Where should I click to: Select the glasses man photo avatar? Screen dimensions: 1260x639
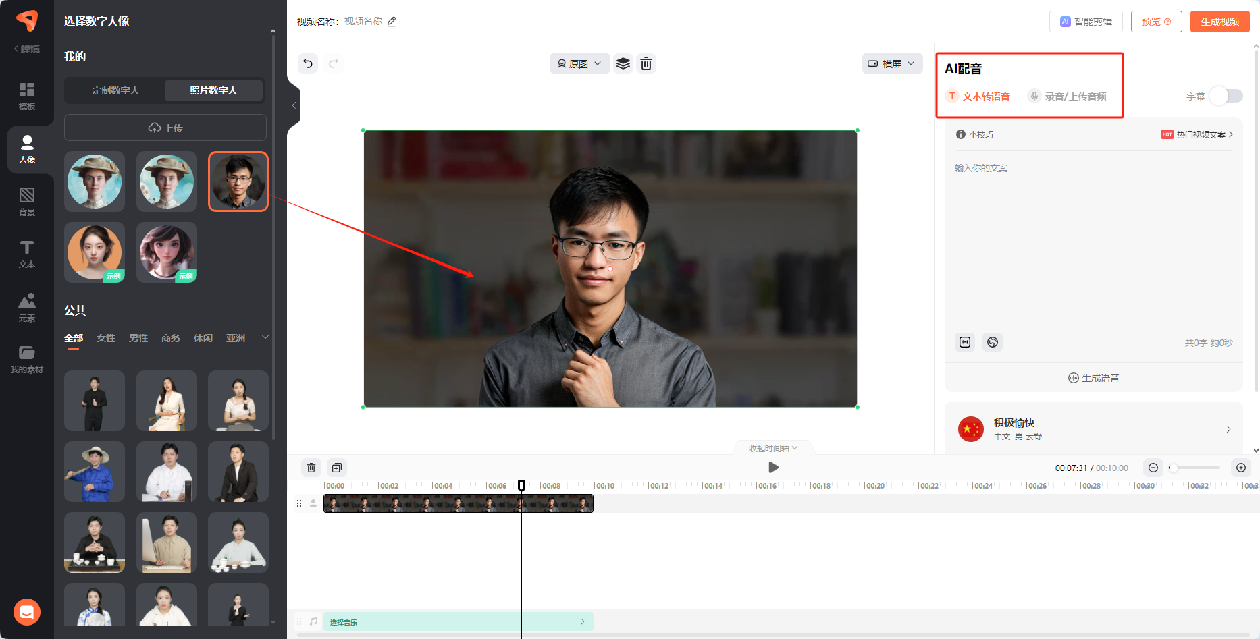(x=238, y=182)
